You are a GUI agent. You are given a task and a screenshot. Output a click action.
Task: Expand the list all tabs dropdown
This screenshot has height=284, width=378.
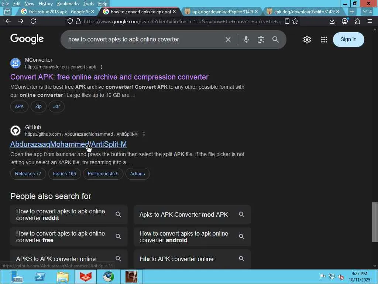coord(368,11)
